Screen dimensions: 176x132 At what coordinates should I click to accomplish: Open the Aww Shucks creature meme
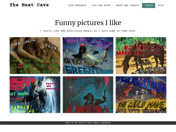[35, 55]
